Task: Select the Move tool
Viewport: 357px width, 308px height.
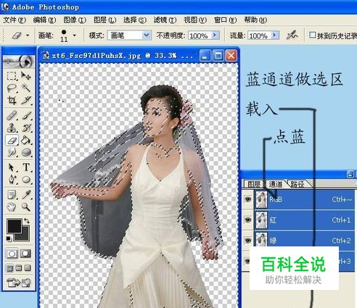Action: point(26,76)
